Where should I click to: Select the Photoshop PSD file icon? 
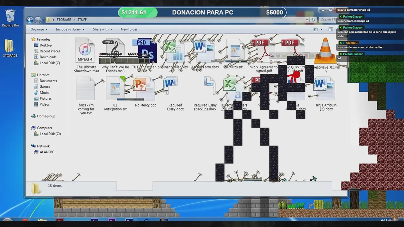145,51
